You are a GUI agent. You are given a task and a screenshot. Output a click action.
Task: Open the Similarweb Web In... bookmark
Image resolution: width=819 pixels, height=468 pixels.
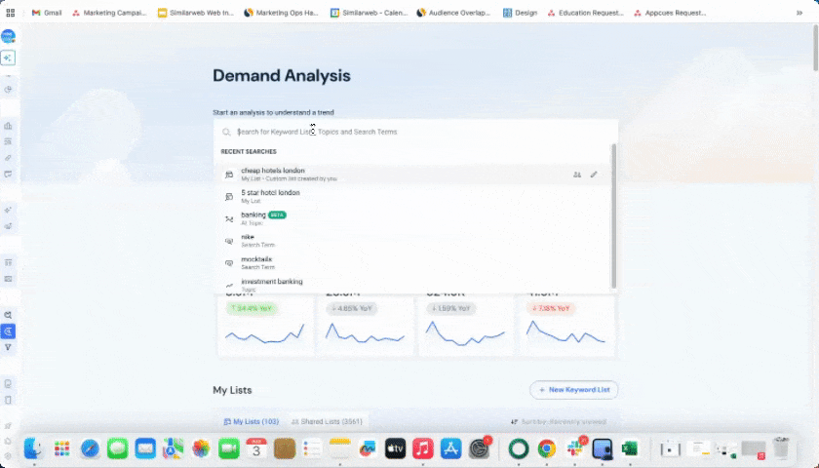[196, 13]
